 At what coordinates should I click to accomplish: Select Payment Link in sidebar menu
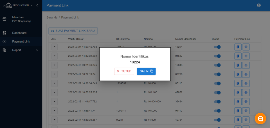coord(21,41)
